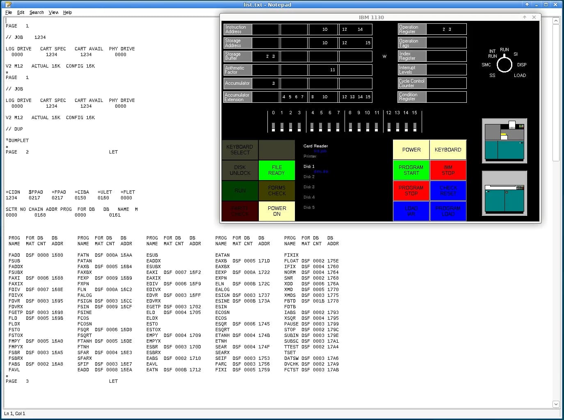Click the Disk 2 device label
Viewport: 564px width, 420px height.
tap(309, 177)
